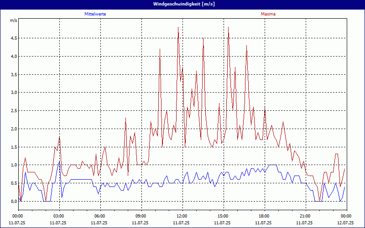Select the 2,5 y-axis tick label

coord(13,111)
